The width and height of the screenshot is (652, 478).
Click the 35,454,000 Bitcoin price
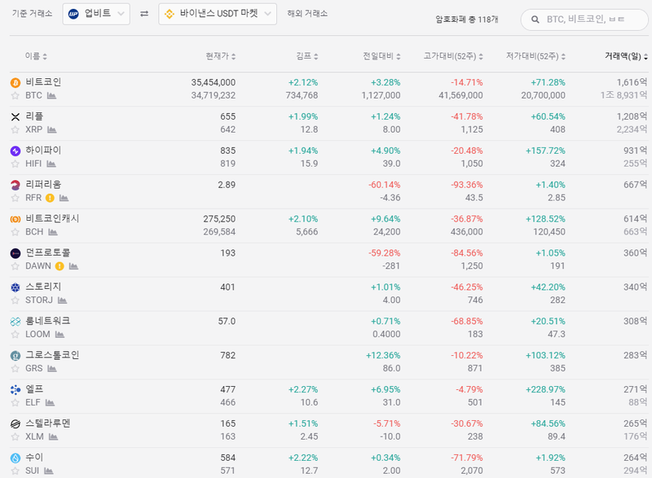pos(214,82)
